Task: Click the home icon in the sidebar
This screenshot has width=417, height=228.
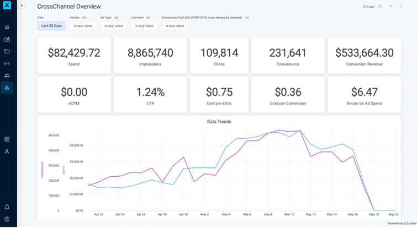Action: pyautogui.click(x=7, y=27)
